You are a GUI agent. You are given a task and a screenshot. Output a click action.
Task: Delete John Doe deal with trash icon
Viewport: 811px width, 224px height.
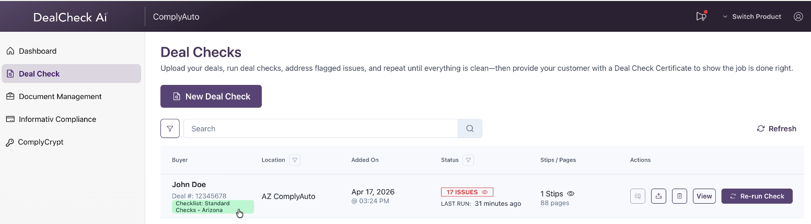679,196
